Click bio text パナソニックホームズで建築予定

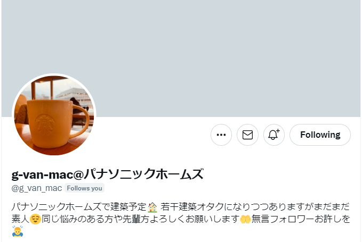(x=79, y=207)
